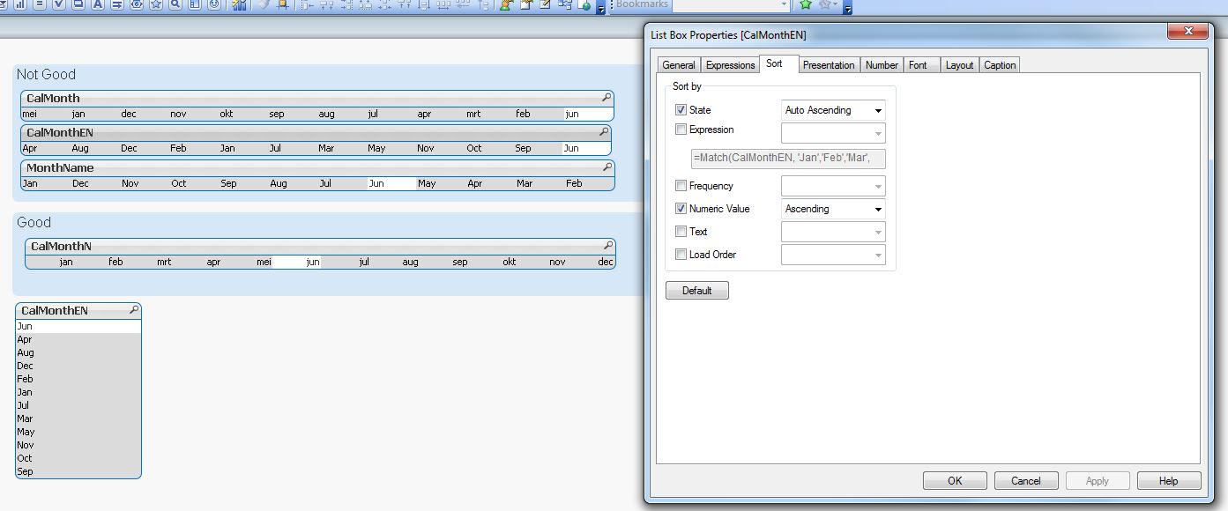Click the Help button
This screenshot has width=1228, height=511.
coord(1168,481)
